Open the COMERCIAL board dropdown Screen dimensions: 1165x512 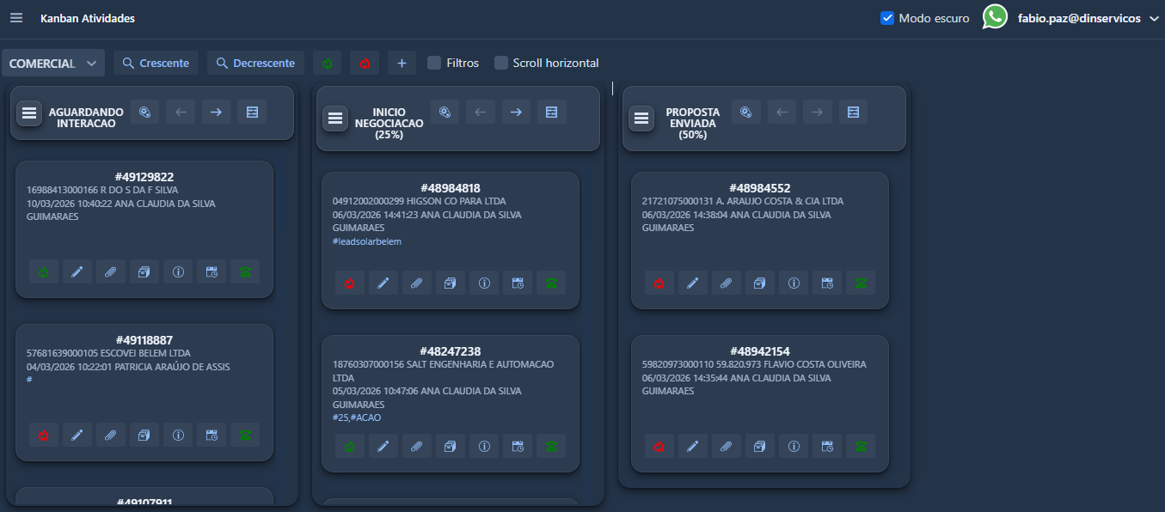54,63
